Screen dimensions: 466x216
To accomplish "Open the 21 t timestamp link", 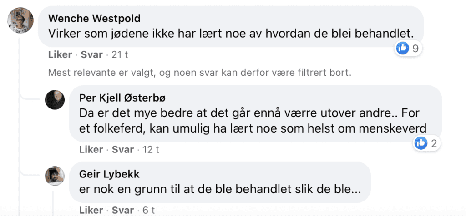I will pos(120,55).
